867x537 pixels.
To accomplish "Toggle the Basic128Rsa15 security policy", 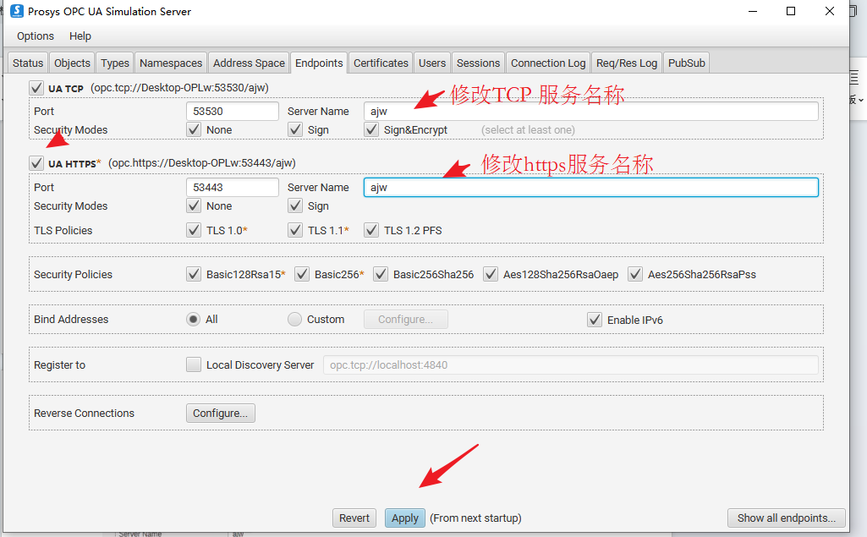I will coord(194,274).
